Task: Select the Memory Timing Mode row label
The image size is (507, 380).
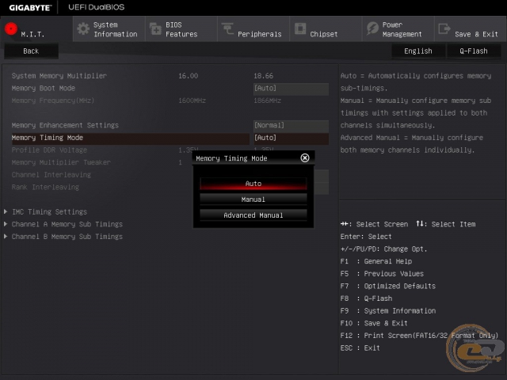Action: [x=48, y=138]
